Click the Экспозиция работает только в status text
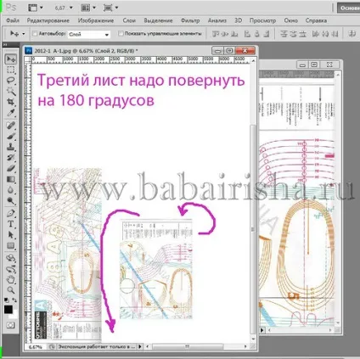 coord(97,346)
